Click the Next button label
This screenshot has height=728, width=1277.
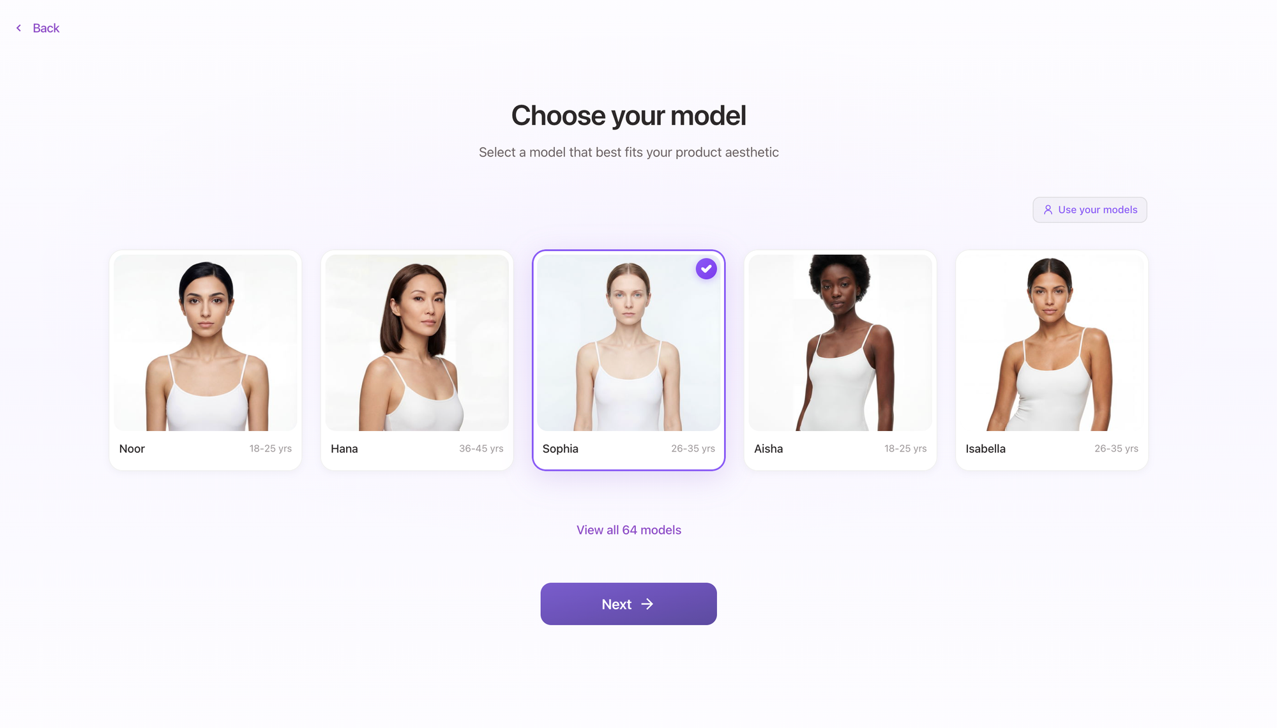(x=616, y=604)
